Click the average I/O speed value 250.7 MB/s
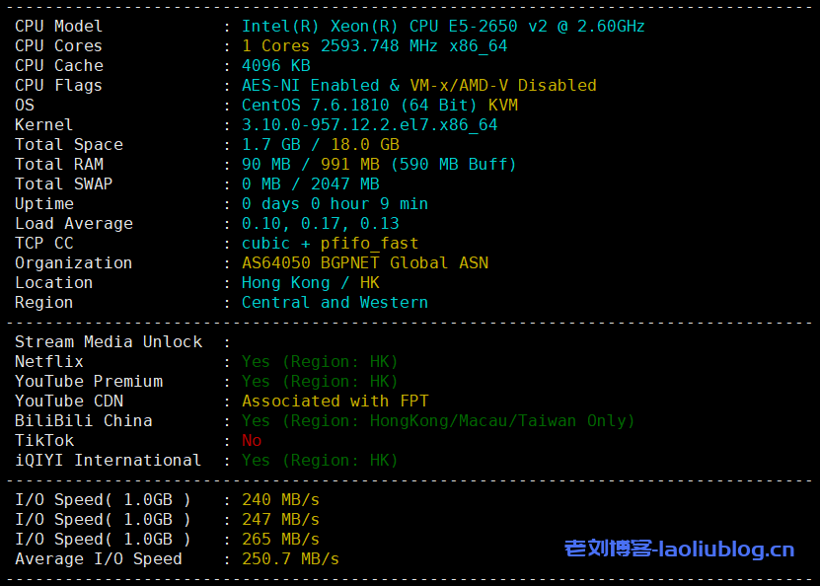Screen dimensions: 820x586 coord(290,559)
